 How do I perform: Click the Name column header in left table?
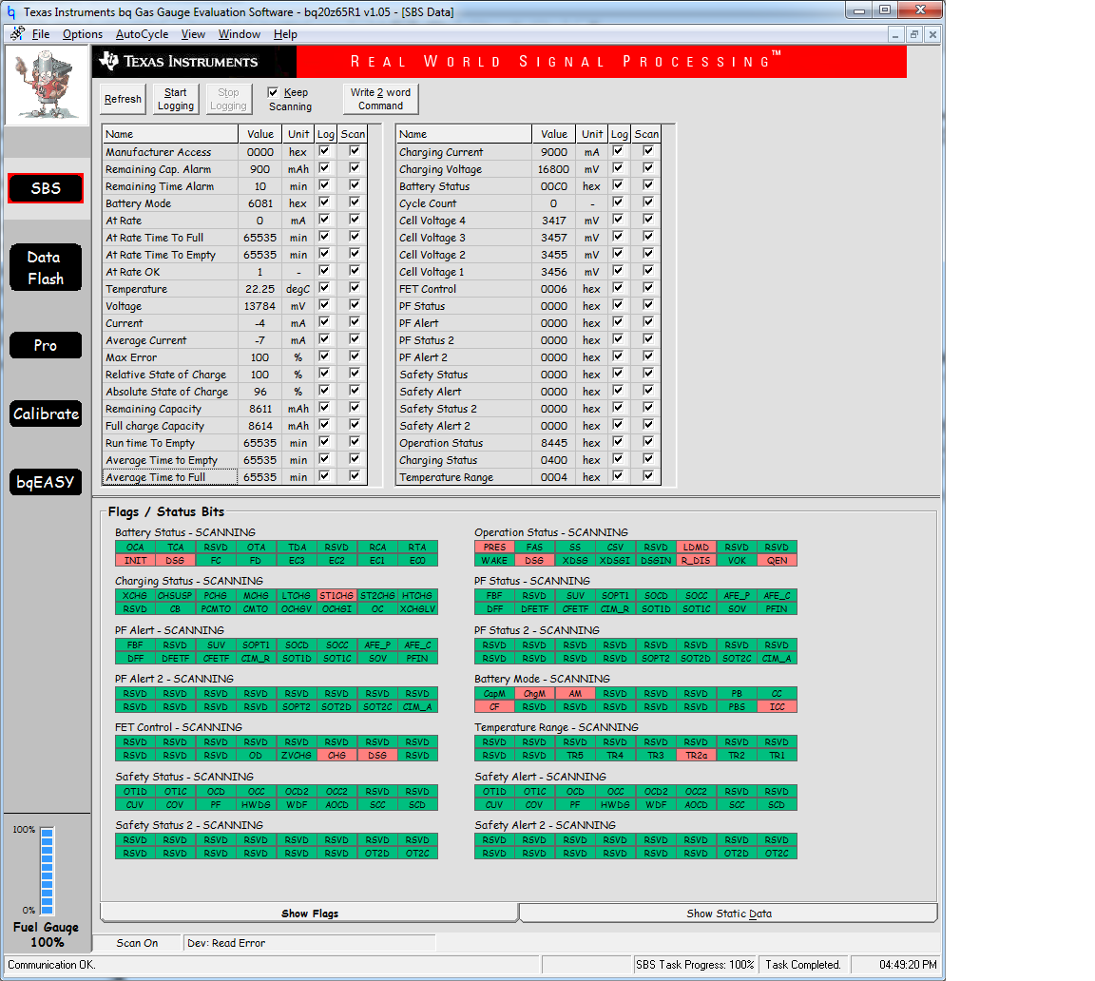pos(170,134)
